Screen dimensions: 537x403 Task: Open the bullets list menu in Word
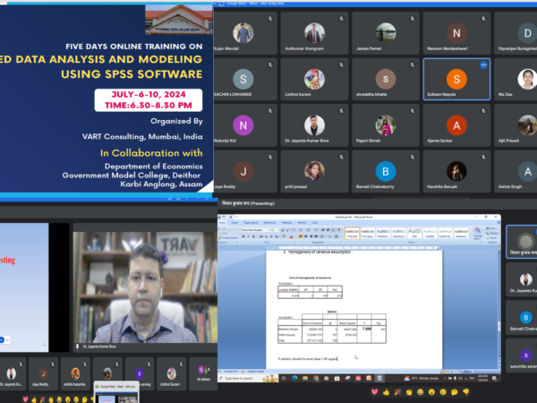(302, 230)
